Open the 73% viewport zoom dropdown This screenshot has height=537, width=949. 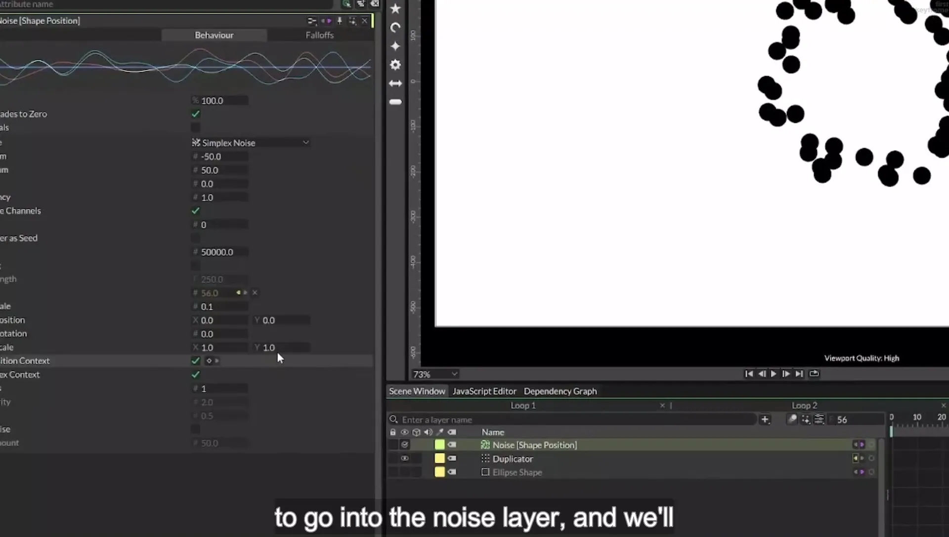pyautogui.click(x=435, y=374)
